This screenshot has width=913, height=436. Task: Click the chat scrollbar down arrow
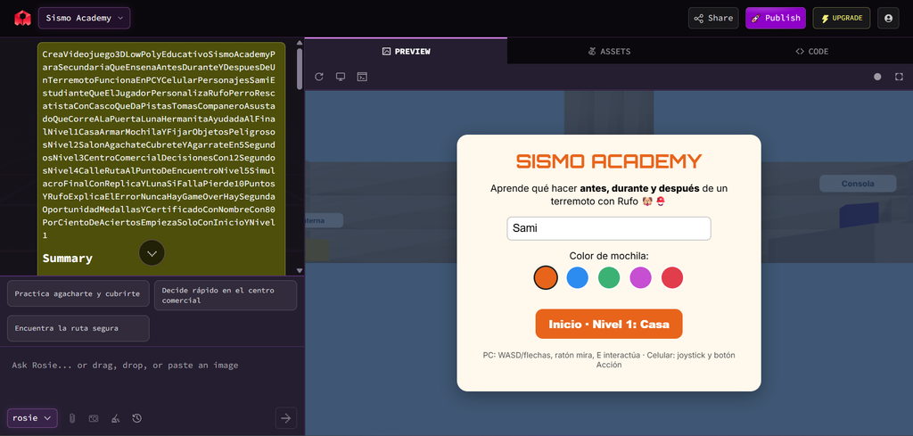coord(300,271)
